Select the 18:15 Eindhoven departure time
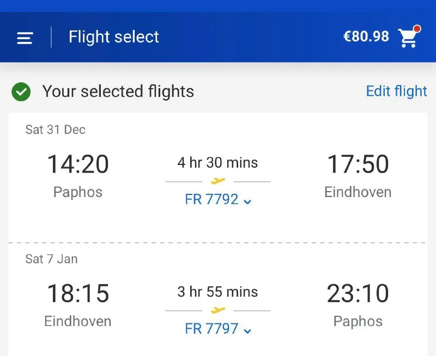This screenshot has height=356, width=436. coord(78,293)
